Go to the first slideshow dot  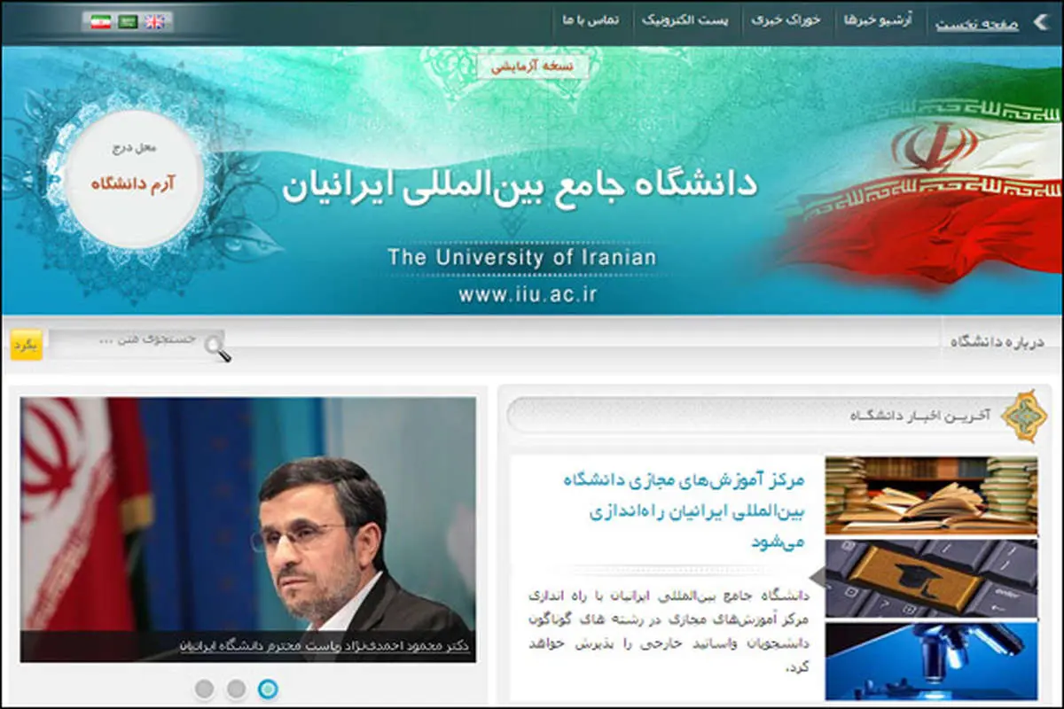tap(204, 688)
